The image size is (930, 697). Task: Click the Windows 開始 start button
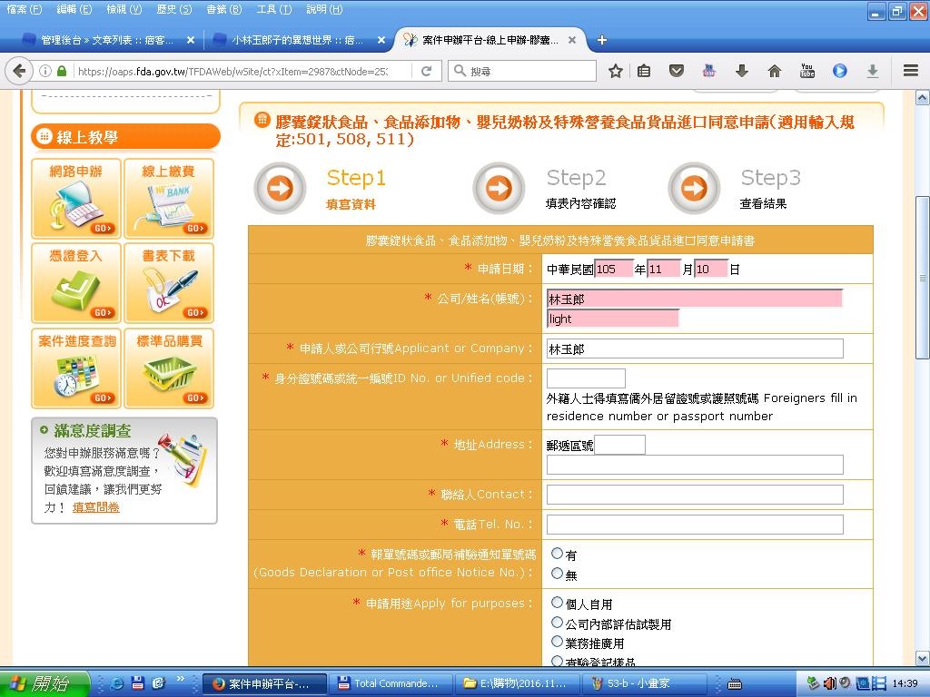pos(44,683)
